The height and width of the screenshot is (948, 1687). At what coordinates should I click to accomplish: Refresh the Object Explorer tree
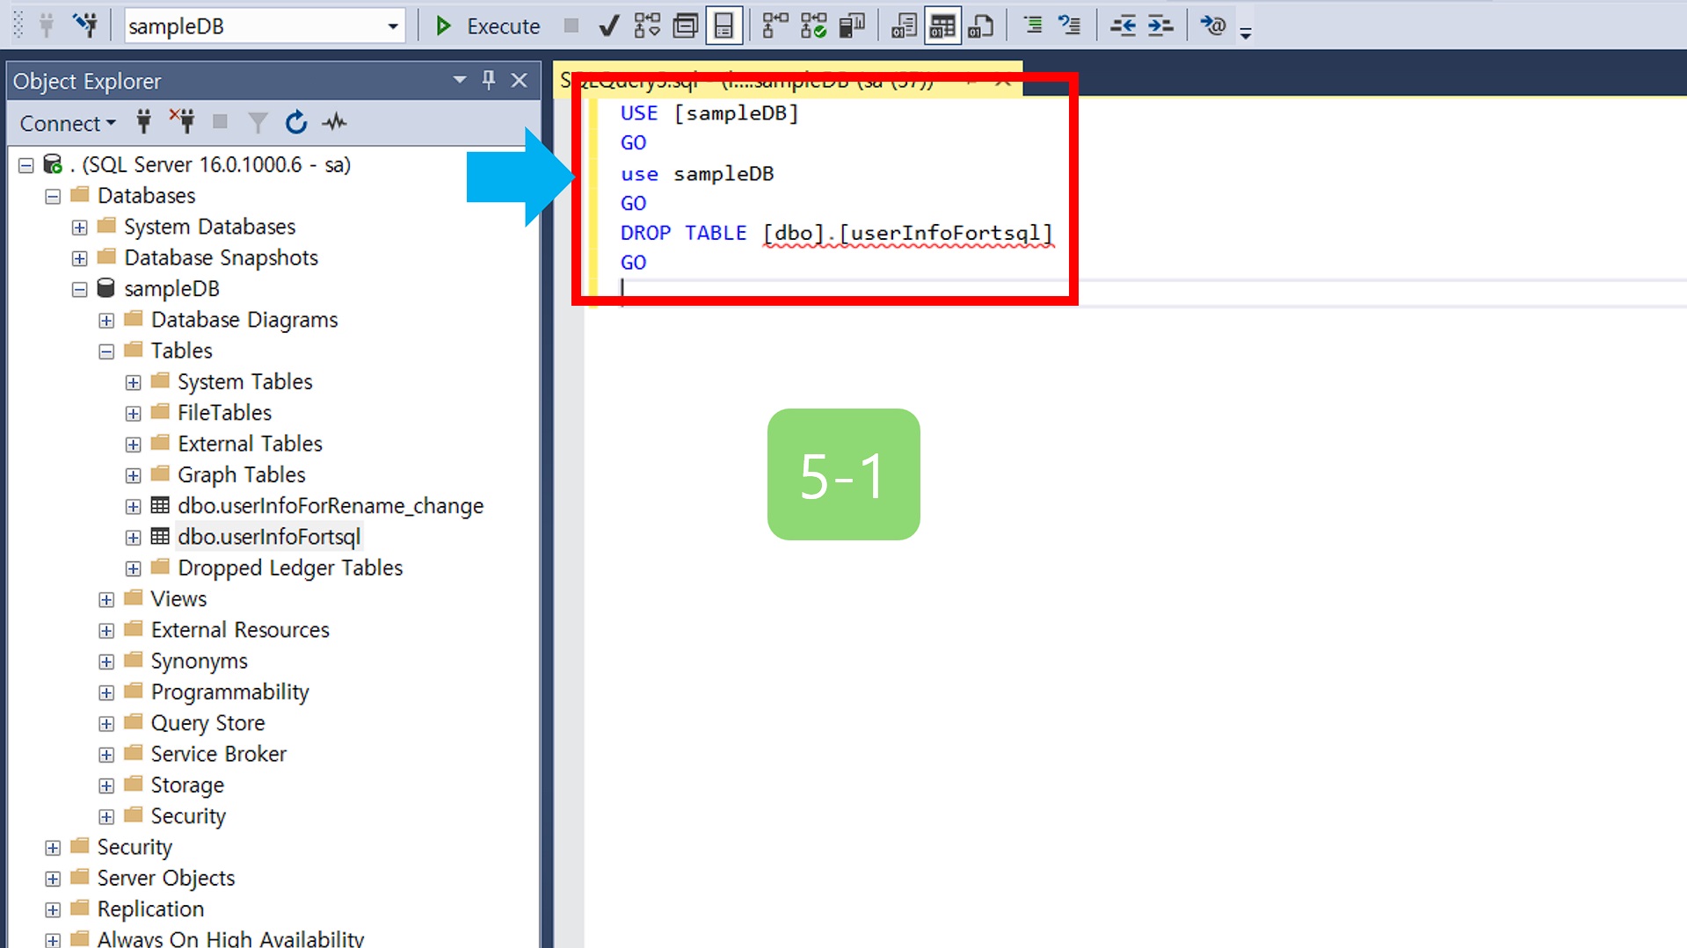click(296, 122)
